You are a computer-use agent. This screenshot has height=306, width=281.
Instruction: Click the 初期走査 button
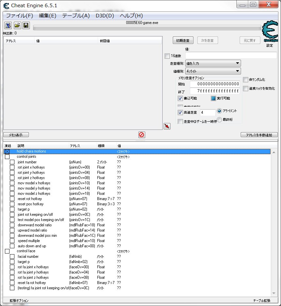pyautogui.click(x=183, y=40)
